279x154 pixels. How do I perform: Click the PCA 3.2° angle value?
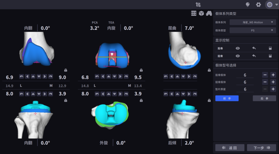click(95, 28)
